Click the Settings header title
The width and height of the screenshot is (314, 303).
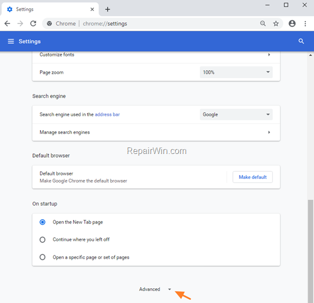click(x=30, y=42)
